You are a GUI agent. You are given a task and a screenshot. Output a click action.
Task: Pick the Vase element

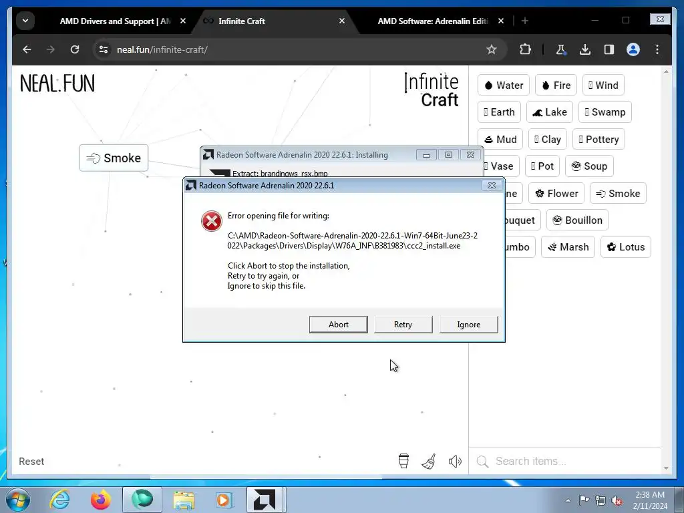(501, 166)
